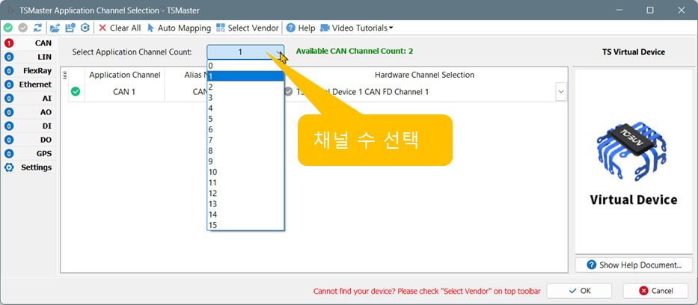Switch to the CAN tab
This screenshot has height=305, width=698.
pyautogui.click(x=28, y=43)
